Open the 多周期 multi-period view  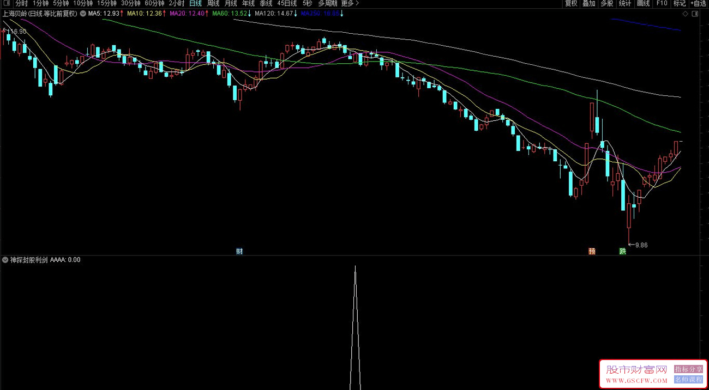(327, 3)
